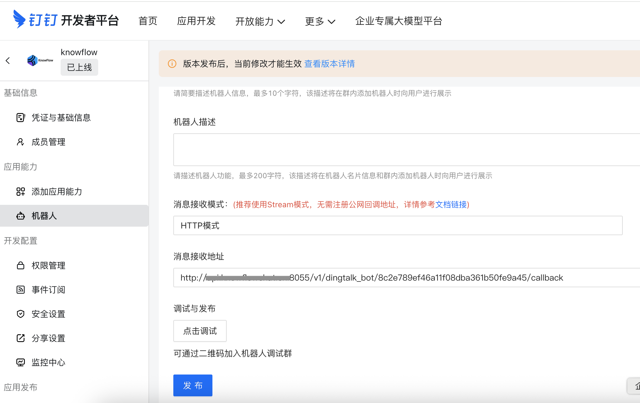This screenshot has height=403, width=640.
Task: Open 安全设置 in the sidebar
Action: click(x=48, y=314)
